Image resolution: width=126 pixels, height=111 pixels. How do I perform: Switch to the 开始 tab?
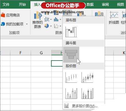click(22, 4)
